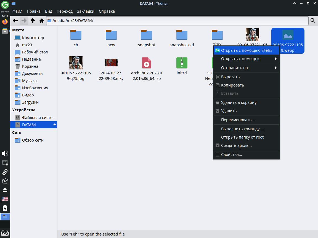
Task: Select Музыка in sidebar
Action: point(34,81)
